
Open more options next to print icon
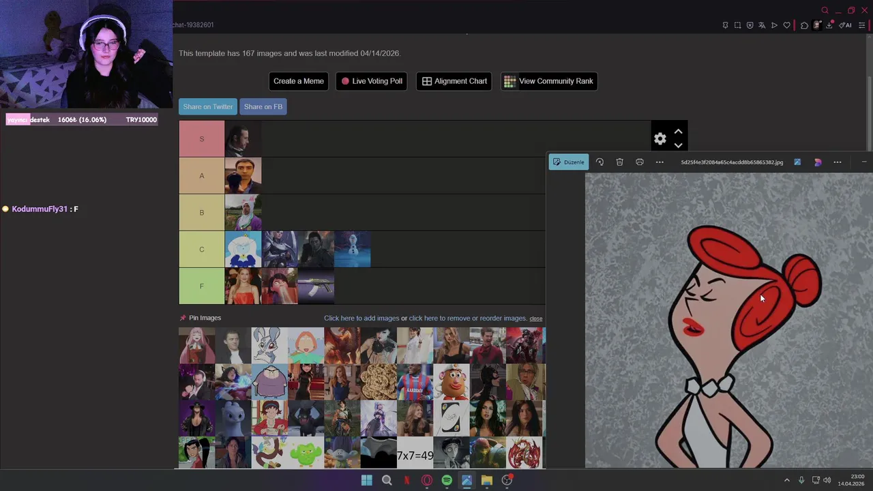tap(660, 162)
